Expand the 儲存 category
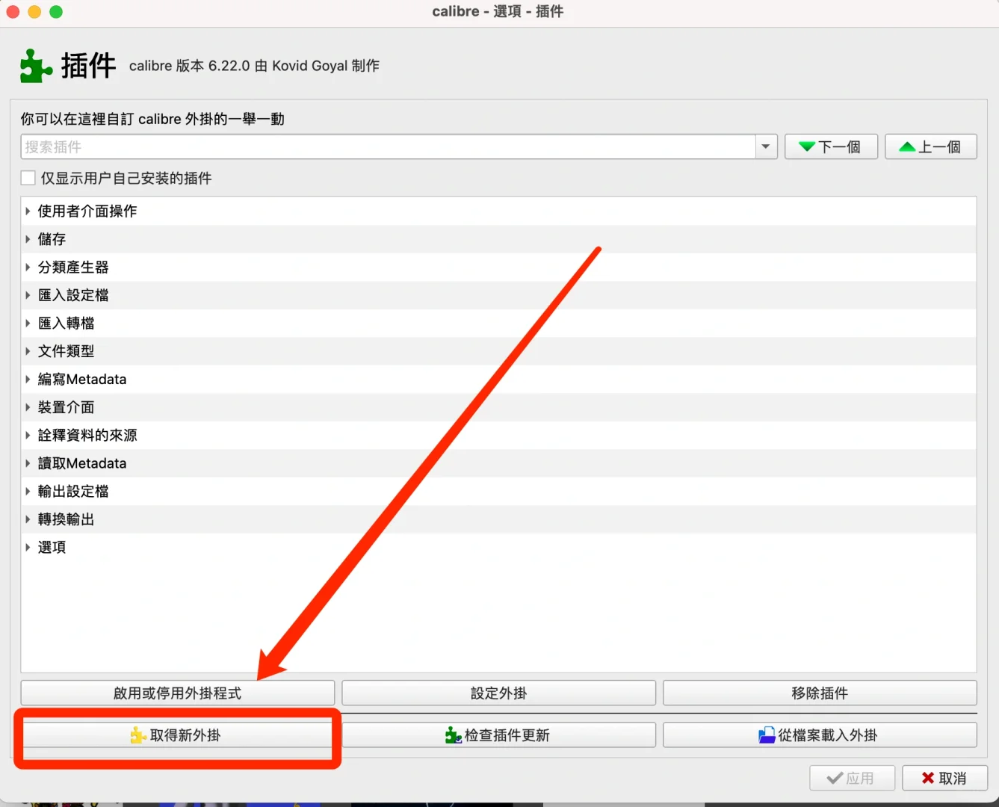 pyautogui.click(x=28, y=239)
